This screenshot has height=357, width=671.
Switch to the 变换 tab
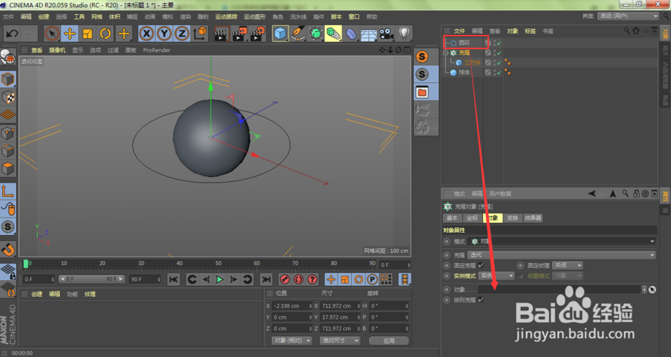[513, 218]
